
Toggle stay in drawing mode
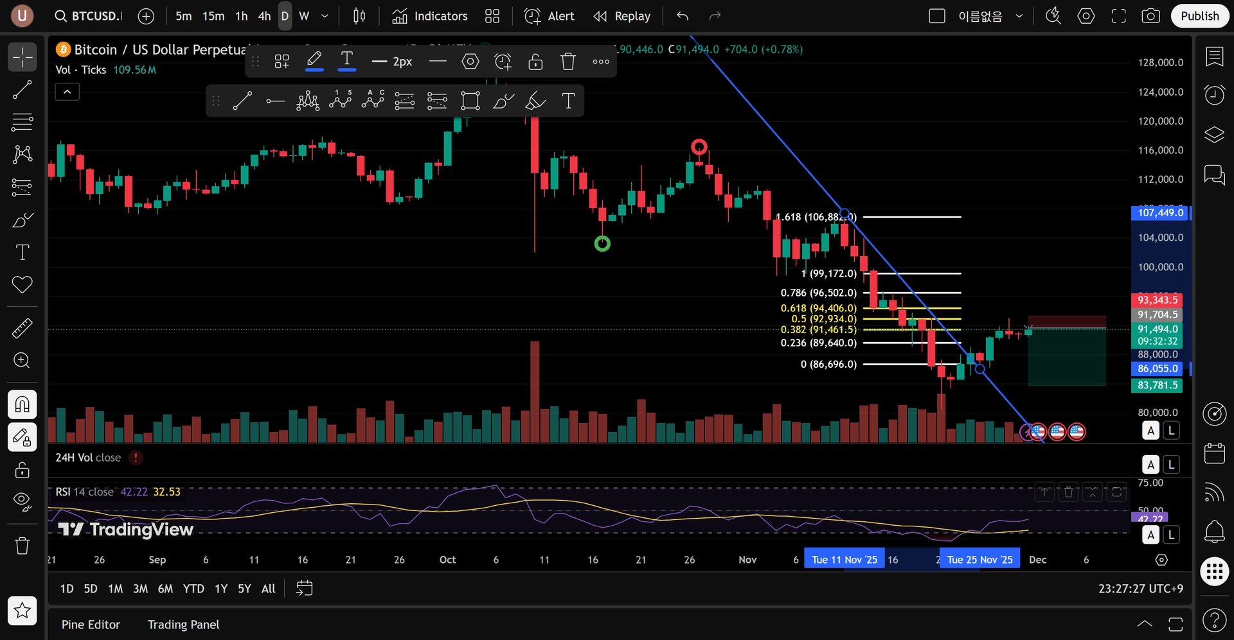coord(22,438)
